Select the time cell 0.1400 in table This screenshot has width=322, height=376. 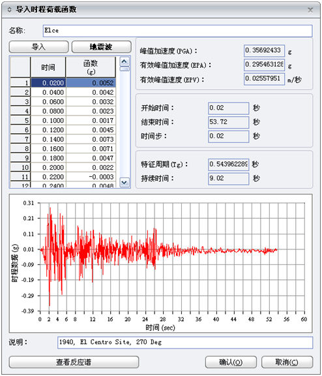pos(48,139)
